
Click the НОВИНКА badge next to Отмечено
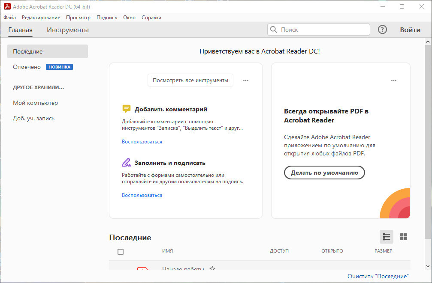point(59,67)
